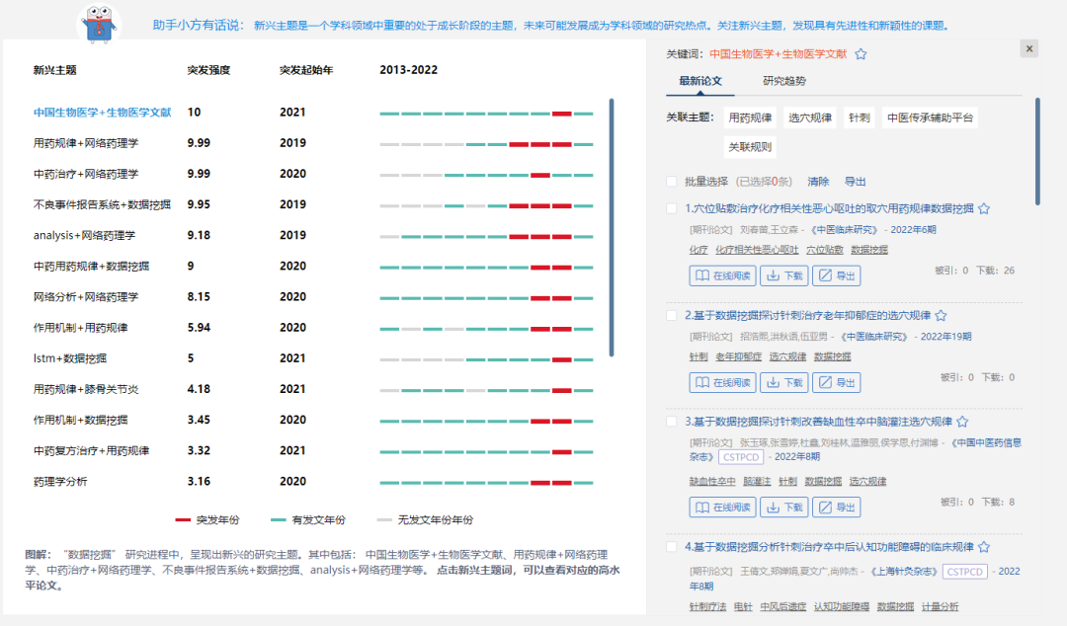Viewport: 1067px width, 626px height.
Task: Select the 最新论文 tab
Action: (x=699, y=81)
